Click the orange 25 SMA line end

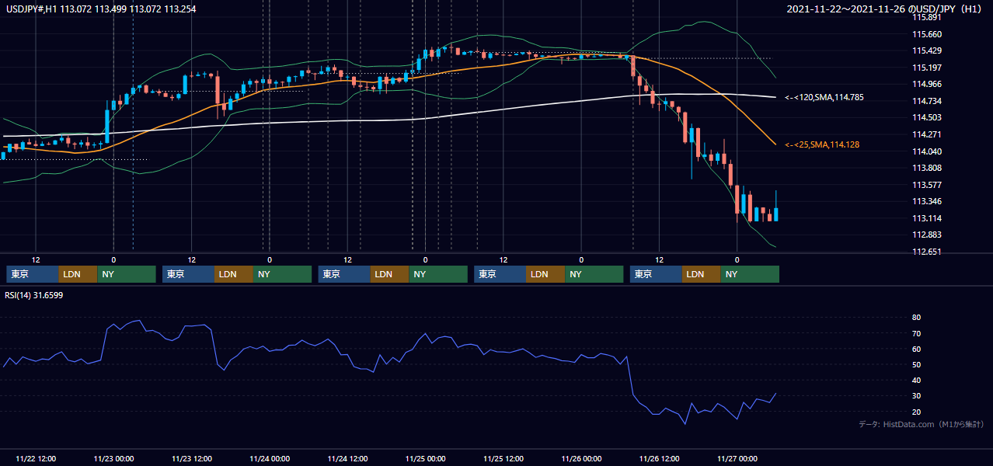[x=775, y=144]
